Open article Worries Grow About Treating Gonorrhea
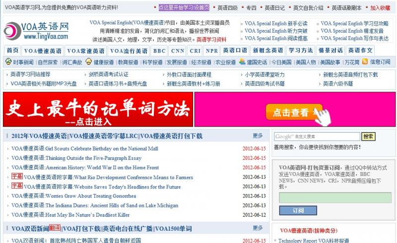This screenshot has width=397, height=243. 73,196
